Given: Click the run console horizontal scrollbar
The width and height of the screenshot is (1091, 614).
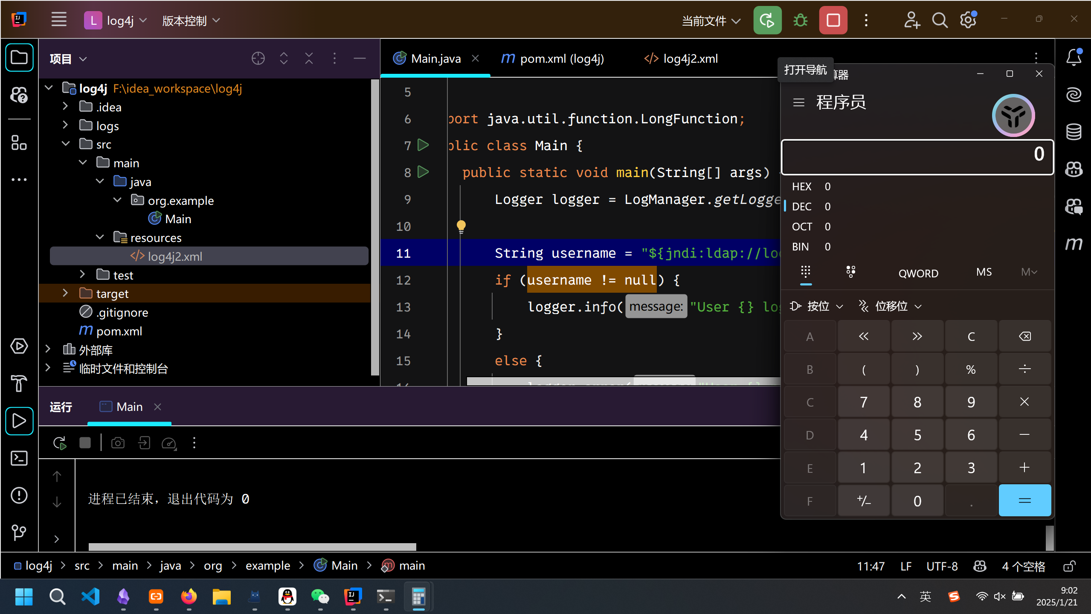Looking at the screenshot, I should (252, 547).
